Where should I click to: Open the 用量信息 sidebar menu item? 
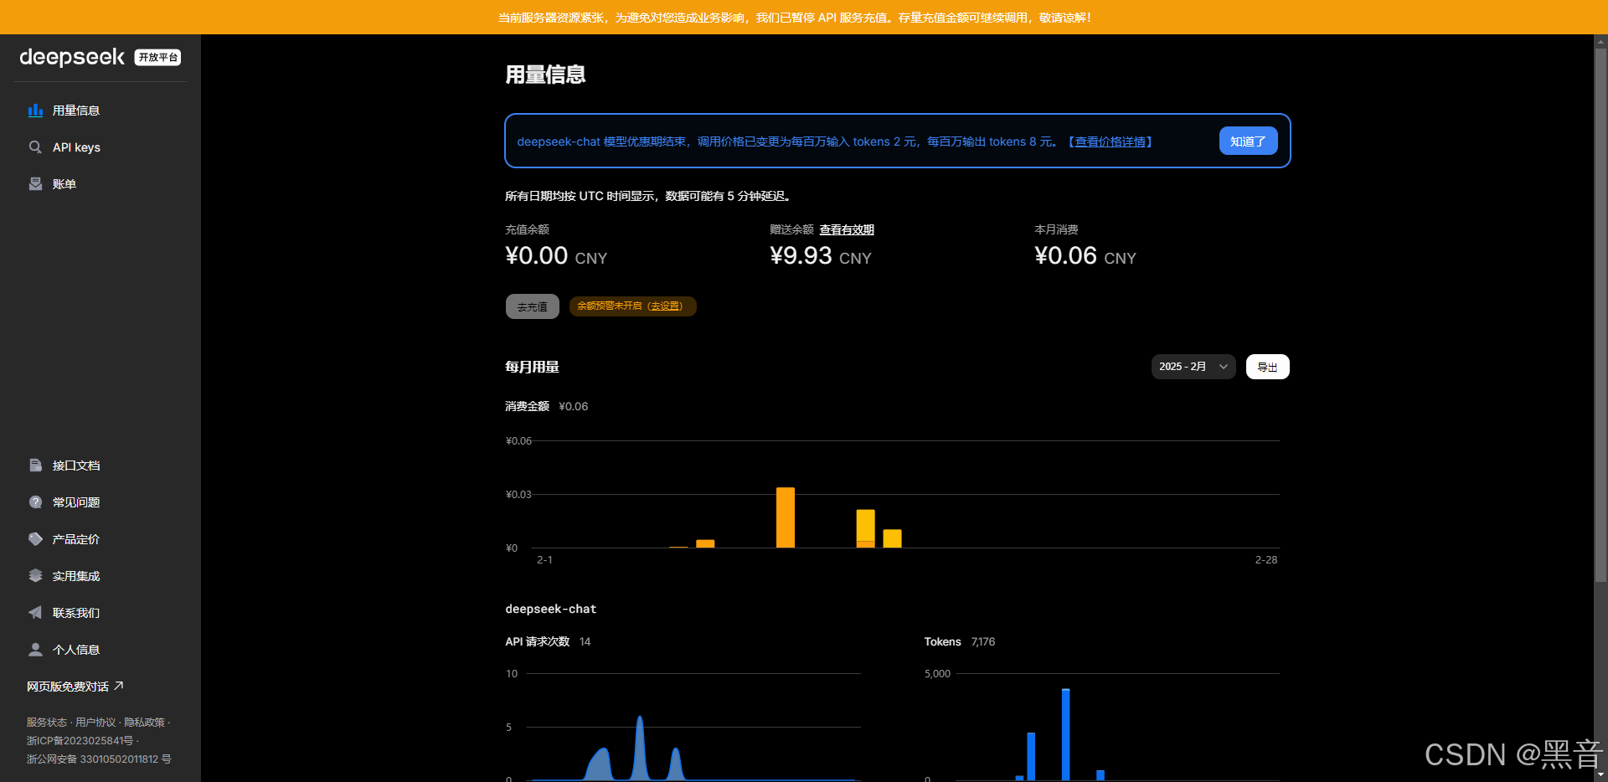coord(100,111)
